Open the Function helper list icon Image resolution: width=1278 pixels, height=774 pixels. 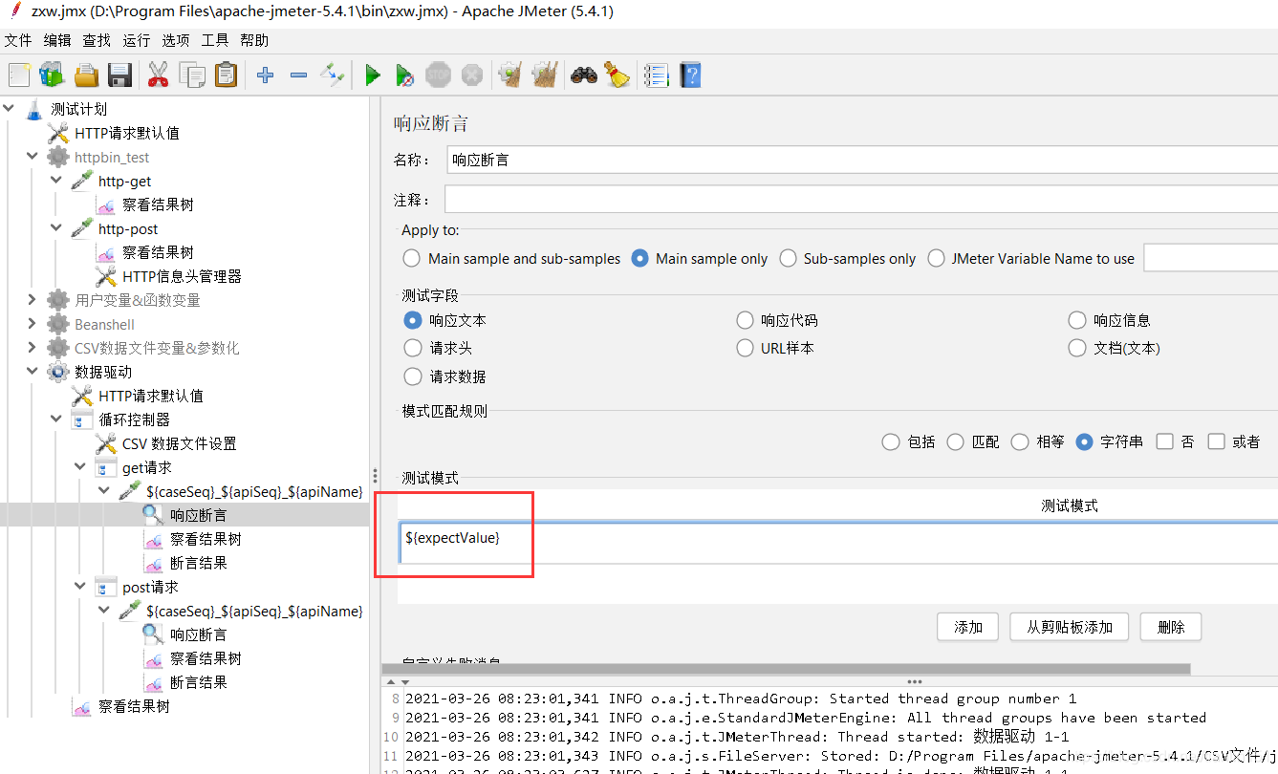point(656,75)
